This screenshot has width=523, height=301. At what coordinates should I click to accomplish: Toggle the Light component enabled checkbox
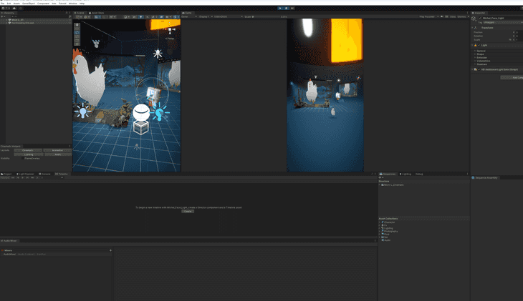coord(479,45)
